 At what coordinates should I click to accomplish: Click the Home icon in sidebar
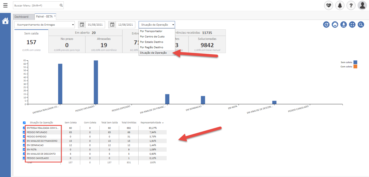5,21
